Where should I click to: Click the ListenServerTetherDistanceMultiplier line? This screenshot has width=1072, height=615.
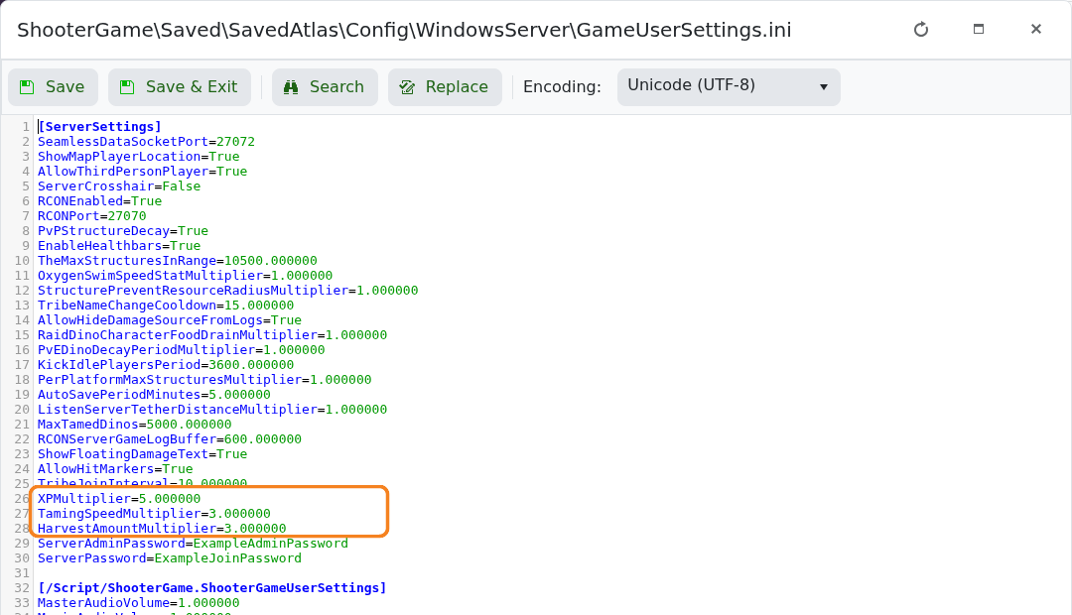[x=212, y=410]
